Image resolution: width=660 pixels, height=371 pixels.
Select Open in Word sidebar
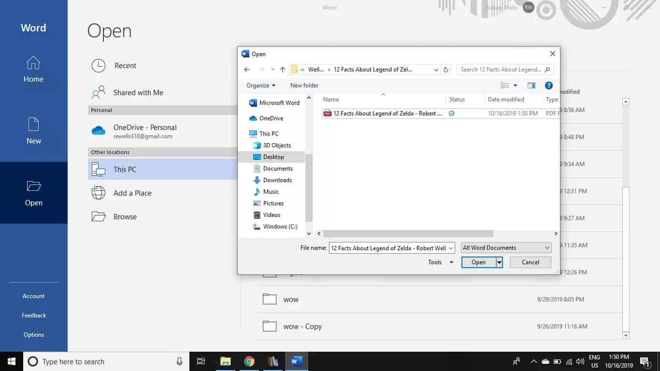coord(33,193)
